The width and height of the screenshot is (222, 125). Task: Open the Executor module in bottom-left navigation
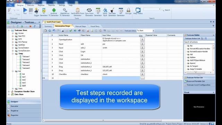tap(24, 106)
